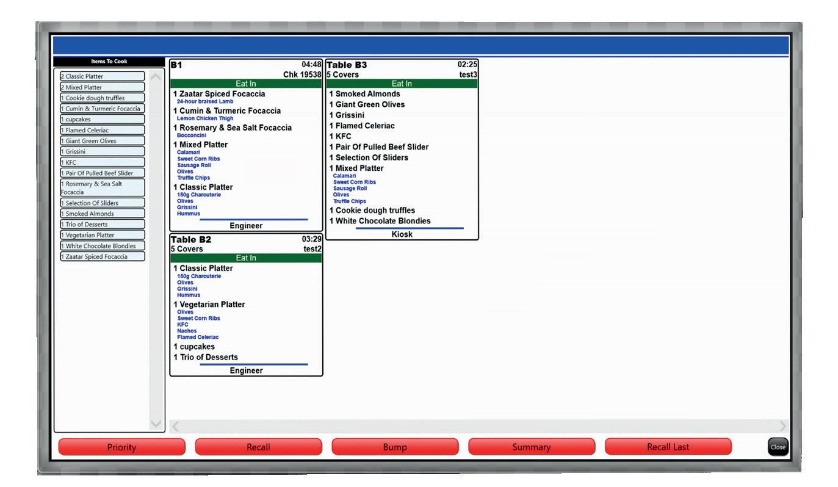Select "1 KFC" in Items To Cook list
Viewport: 838px width, 487px height.
(102, 162)
